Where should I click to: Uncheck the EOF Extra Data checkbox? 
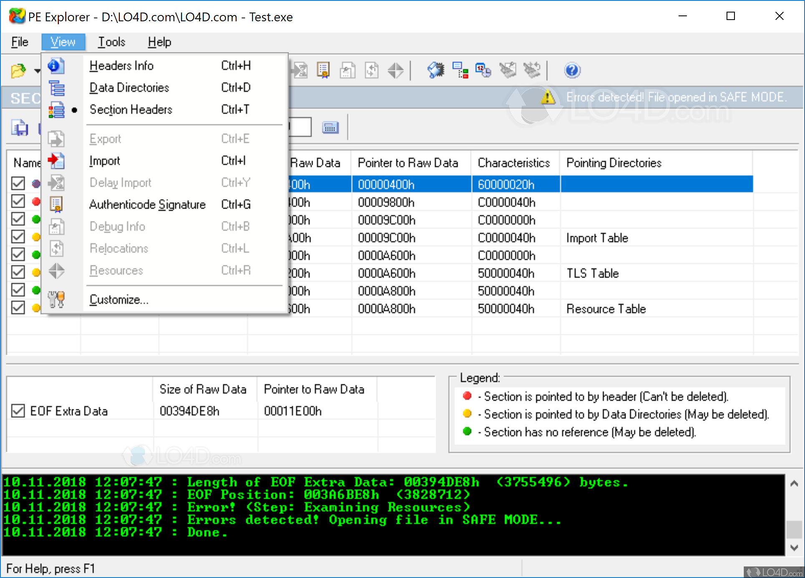pyautogui.click(x=18, y=411)
